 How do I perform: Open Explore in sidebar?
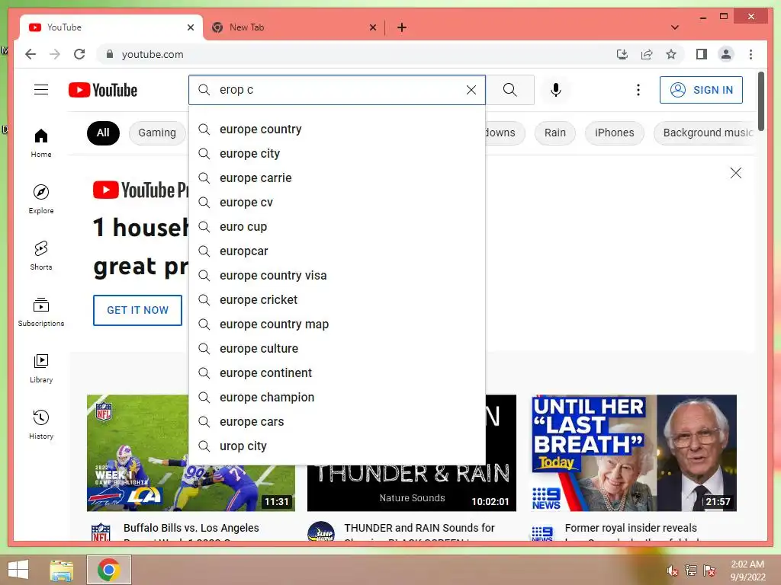(41, 200)
